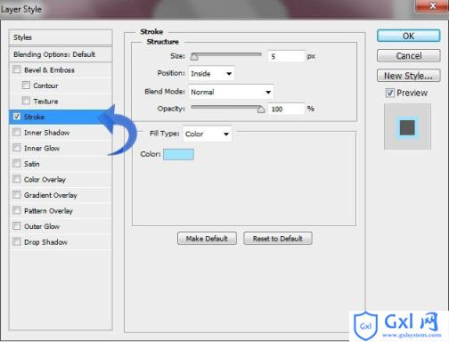The width and height of the screenshot is (449, 342).
Task: Uncheck the Stroke effect checkbox
Action: [17, 117]
